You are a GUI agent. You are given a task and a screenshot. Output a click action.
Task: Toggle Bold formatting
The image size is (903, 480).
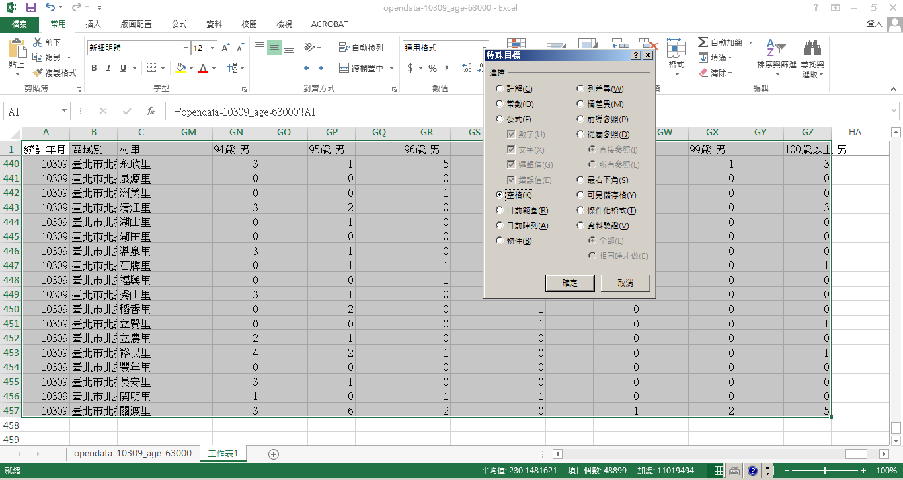tap(94, 68)
